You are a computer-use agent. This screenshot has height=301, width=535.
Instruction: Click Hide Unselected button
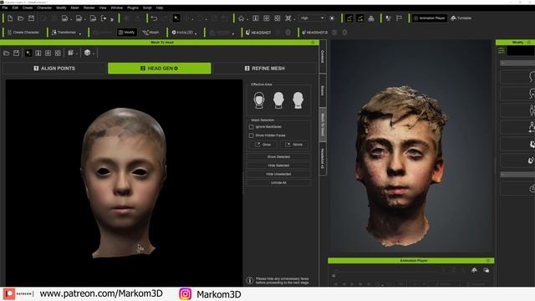(x=278, y=174)
